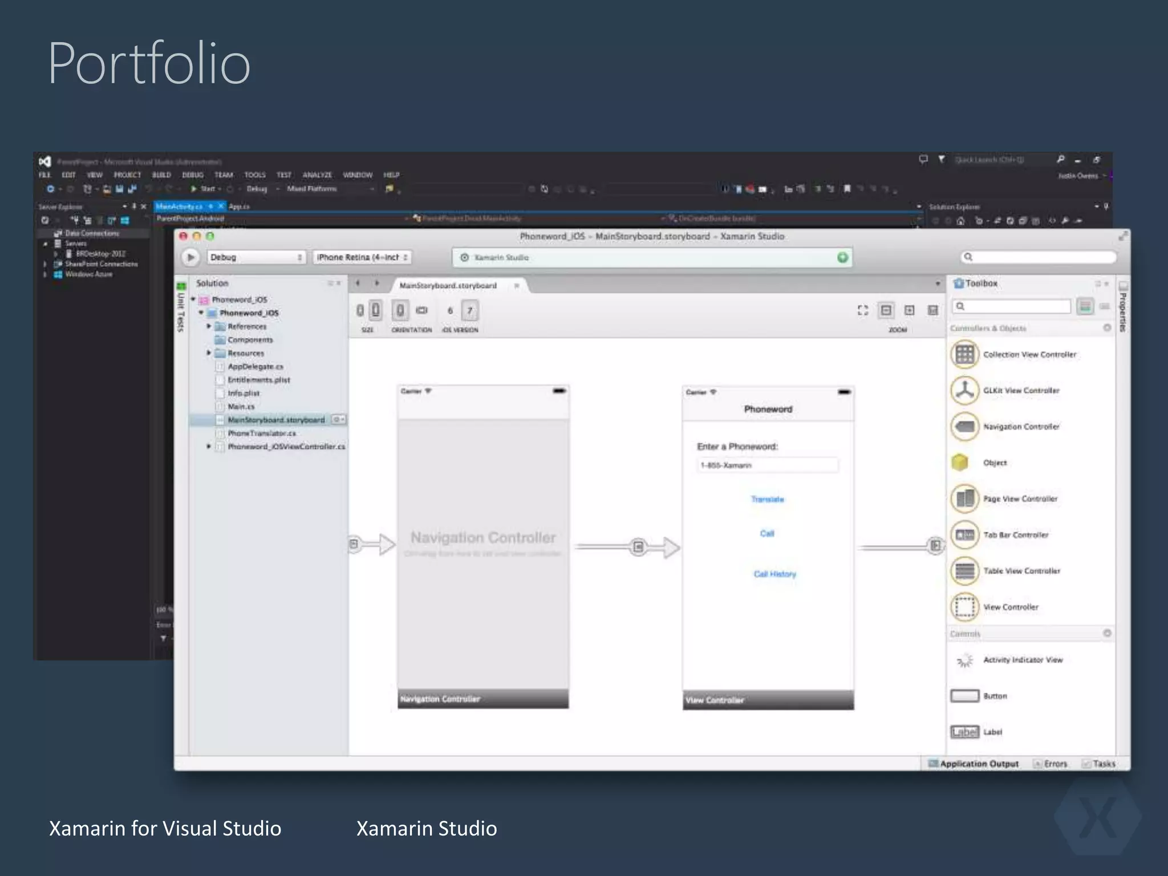Click the zoom out icon

tap(886, 310)
